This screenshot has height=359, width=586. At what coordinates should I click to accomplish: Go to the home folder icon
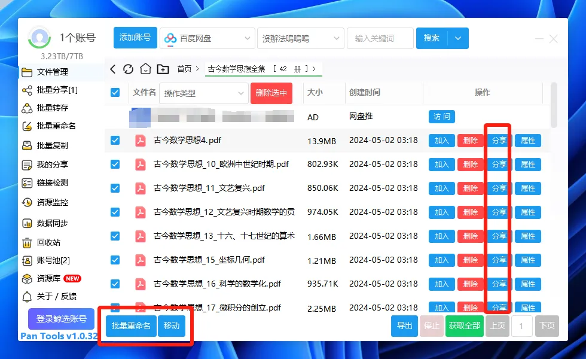(x=145, y=69)
